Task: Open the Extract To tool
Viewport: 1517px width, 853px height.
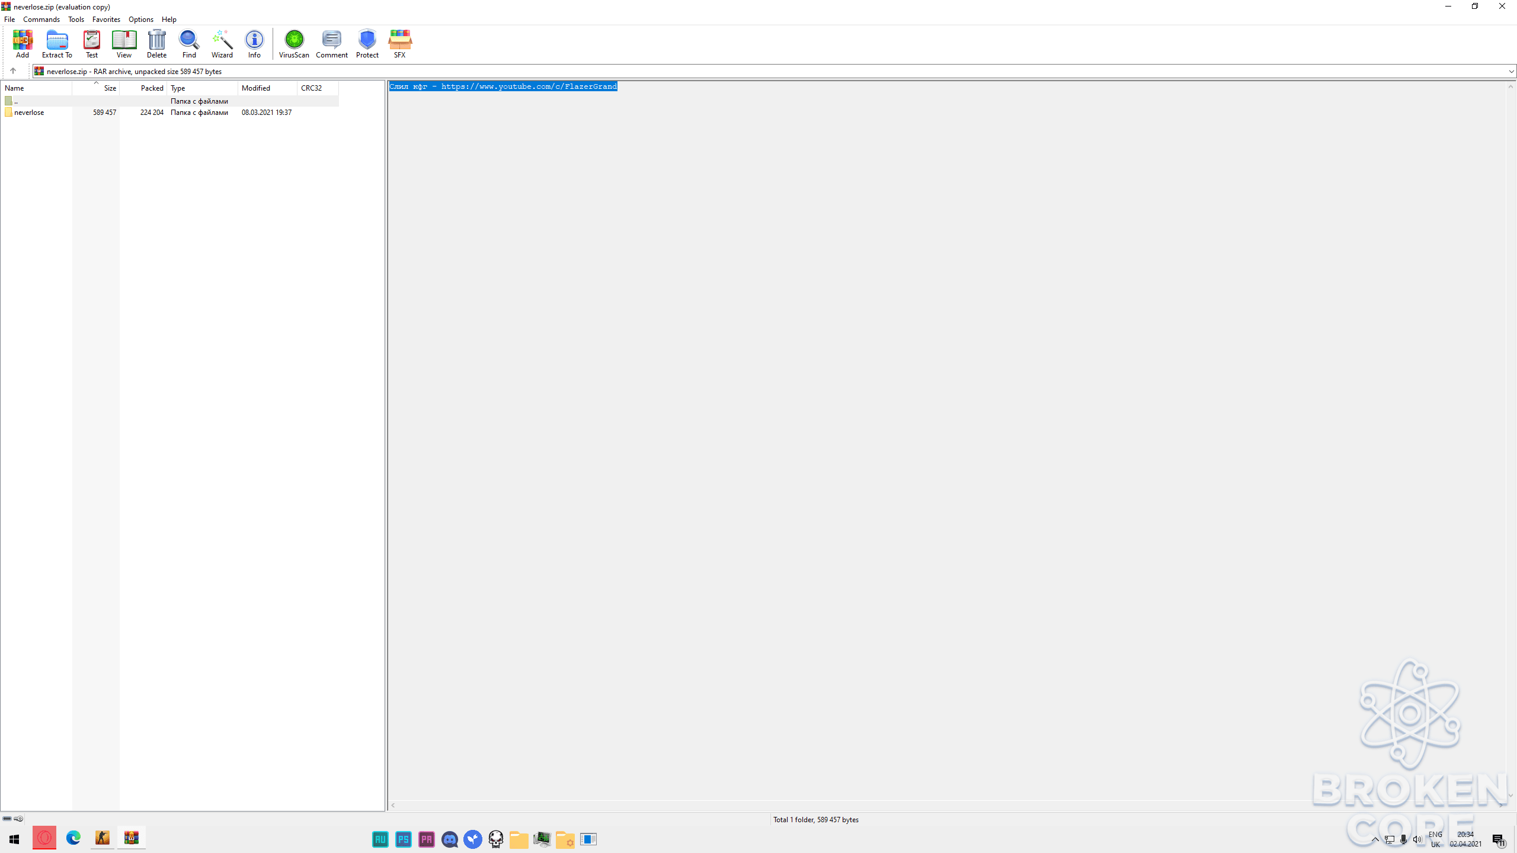Action: click(57, 44)
